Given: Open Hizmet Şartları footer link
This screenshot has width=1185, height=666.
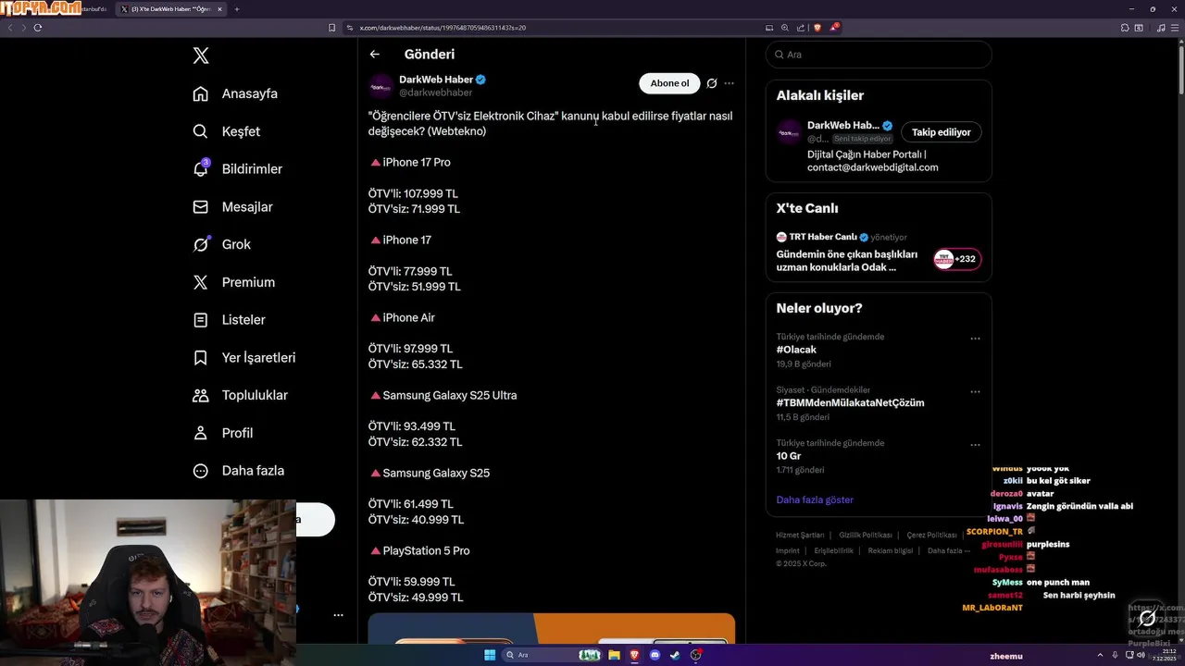Looking at the screenshot, I should point(800,535).
